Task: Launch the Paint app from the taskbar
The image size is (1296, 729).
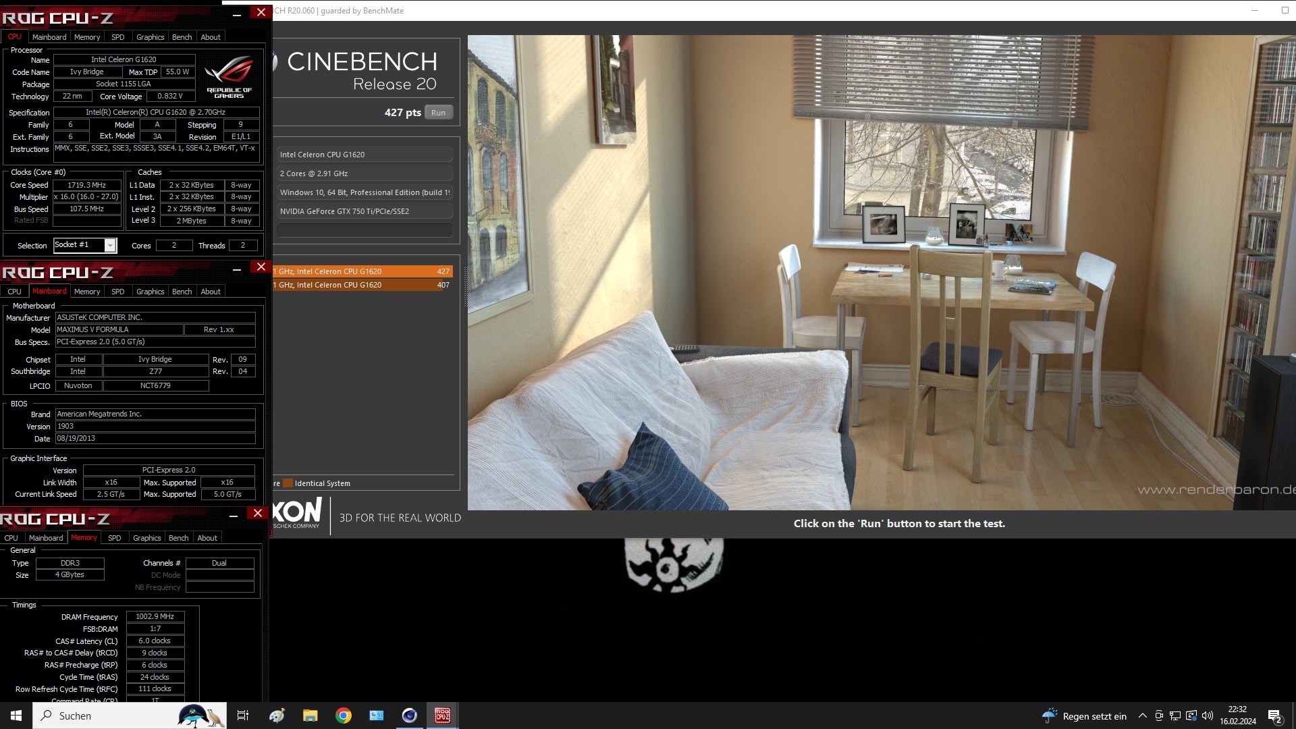Action: [277, 715]
